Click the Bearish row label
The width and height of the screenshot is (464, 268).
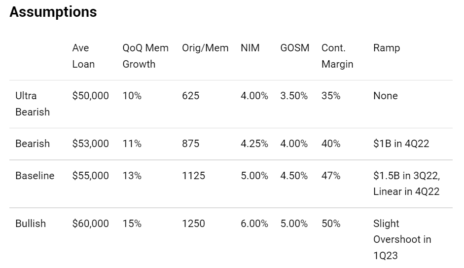(x=33, y=144)
